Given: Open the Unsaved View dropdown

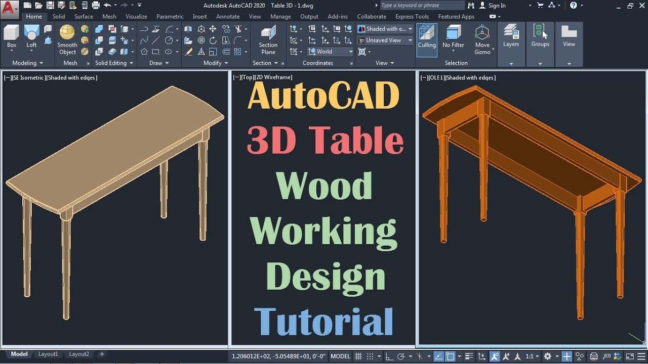Looking at the screenshot, I should (x=385, y=40).
